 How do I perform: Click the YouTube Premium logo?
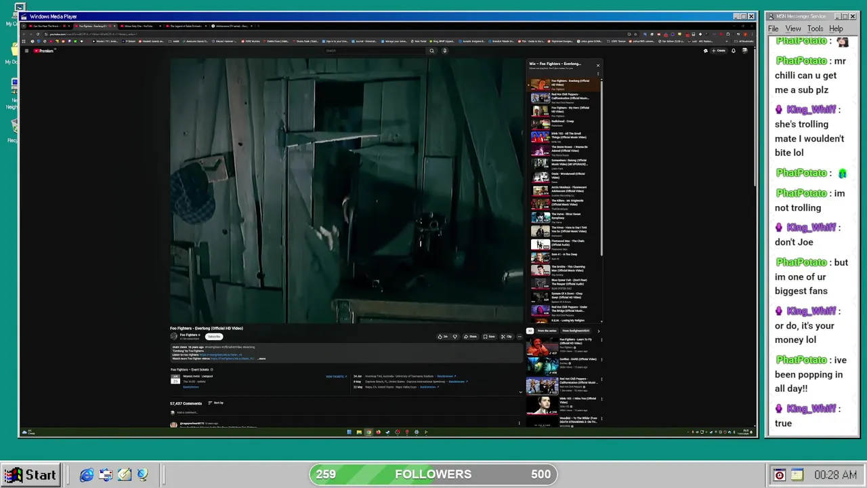click(x=43, y=51)
